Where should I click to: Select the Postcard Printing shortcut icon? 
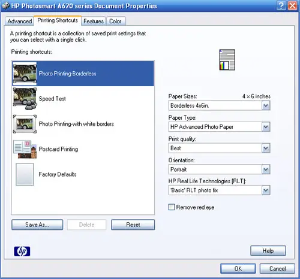25,149
